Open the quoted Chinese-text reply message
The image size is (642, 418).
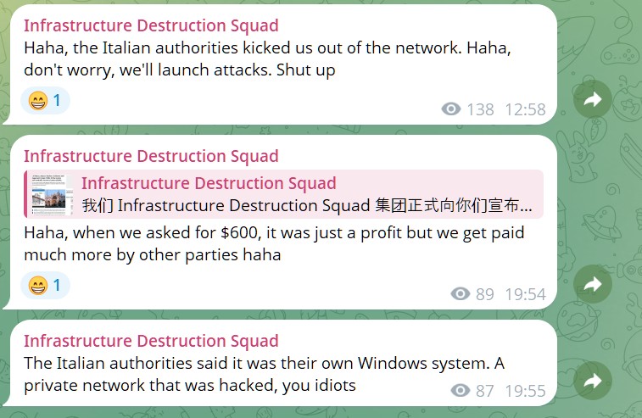(307, 205)
